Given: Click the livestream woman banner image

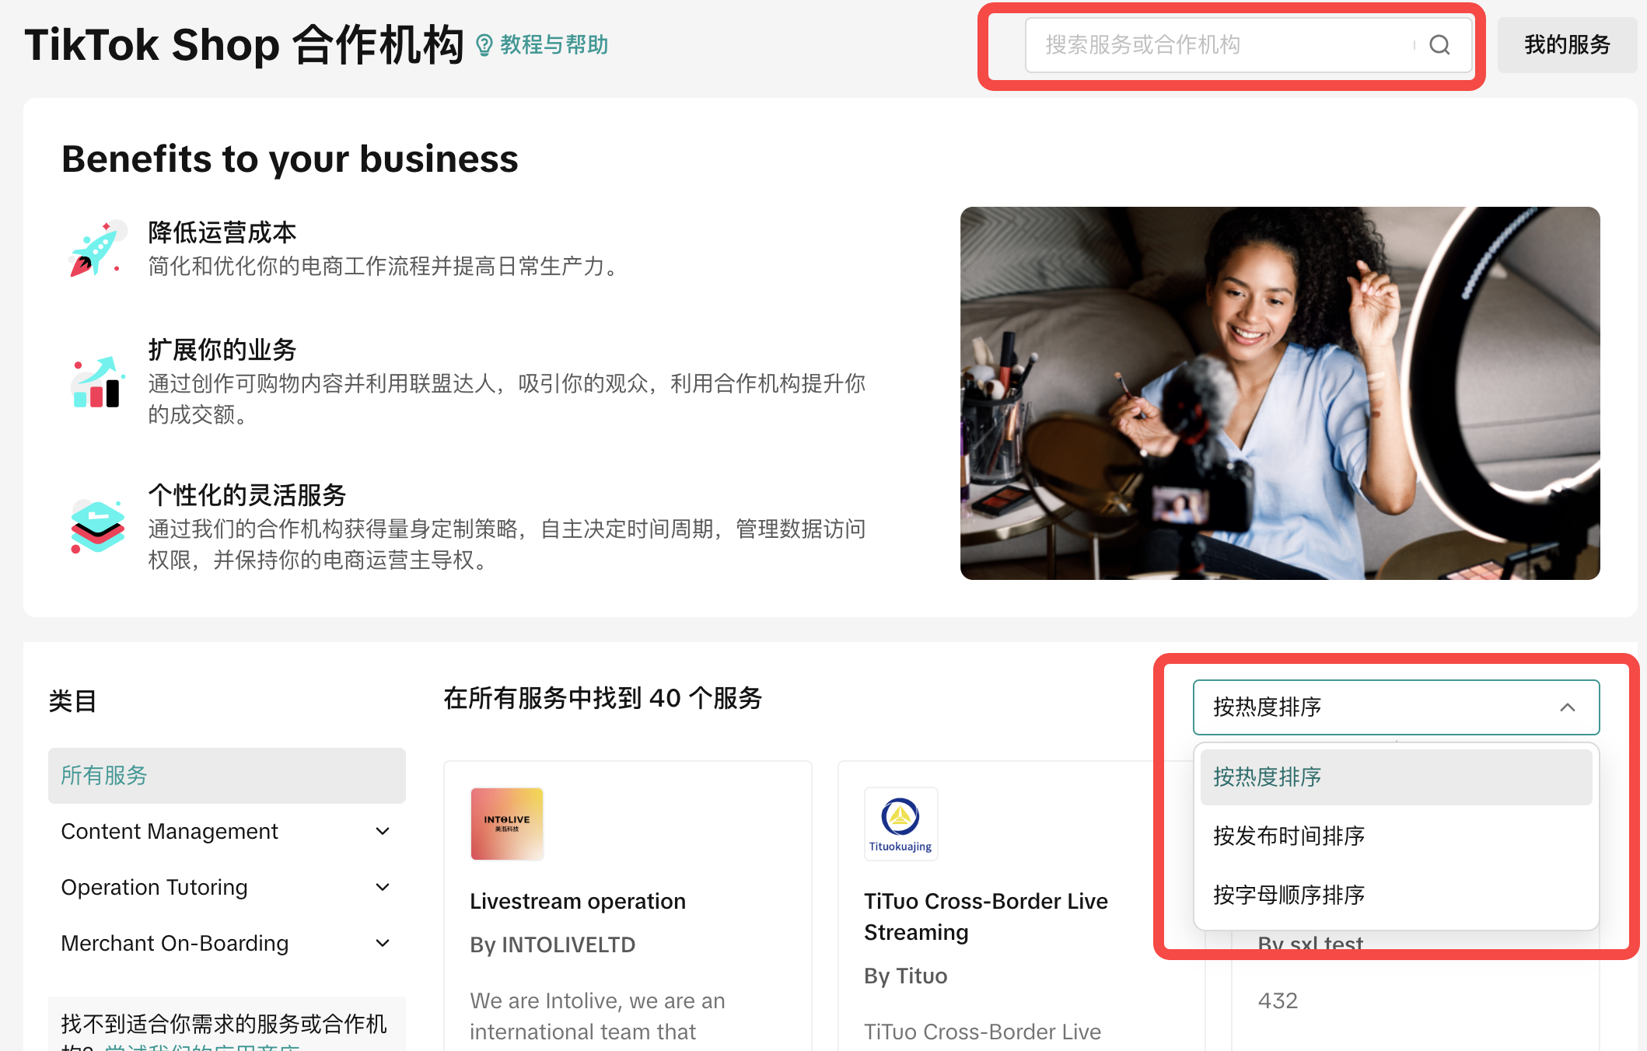Looking at the screenshot, I should [x=1279, y=393].
